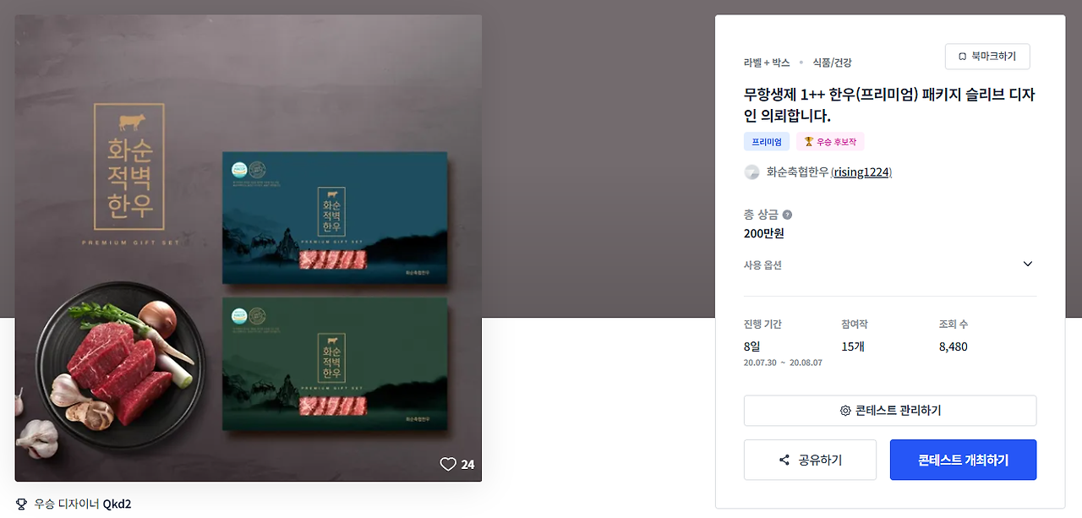Click the bookmark icon in 북마크하기
1082x518 pixels.
click(962, 57)
